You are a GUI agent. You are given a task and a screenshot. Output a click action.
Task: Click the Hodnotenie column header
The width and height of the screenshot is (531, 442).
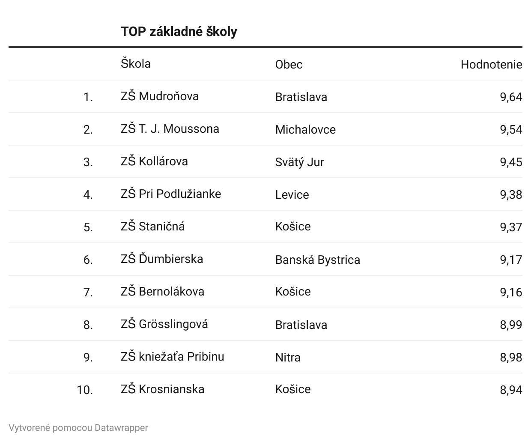(491, 64)
